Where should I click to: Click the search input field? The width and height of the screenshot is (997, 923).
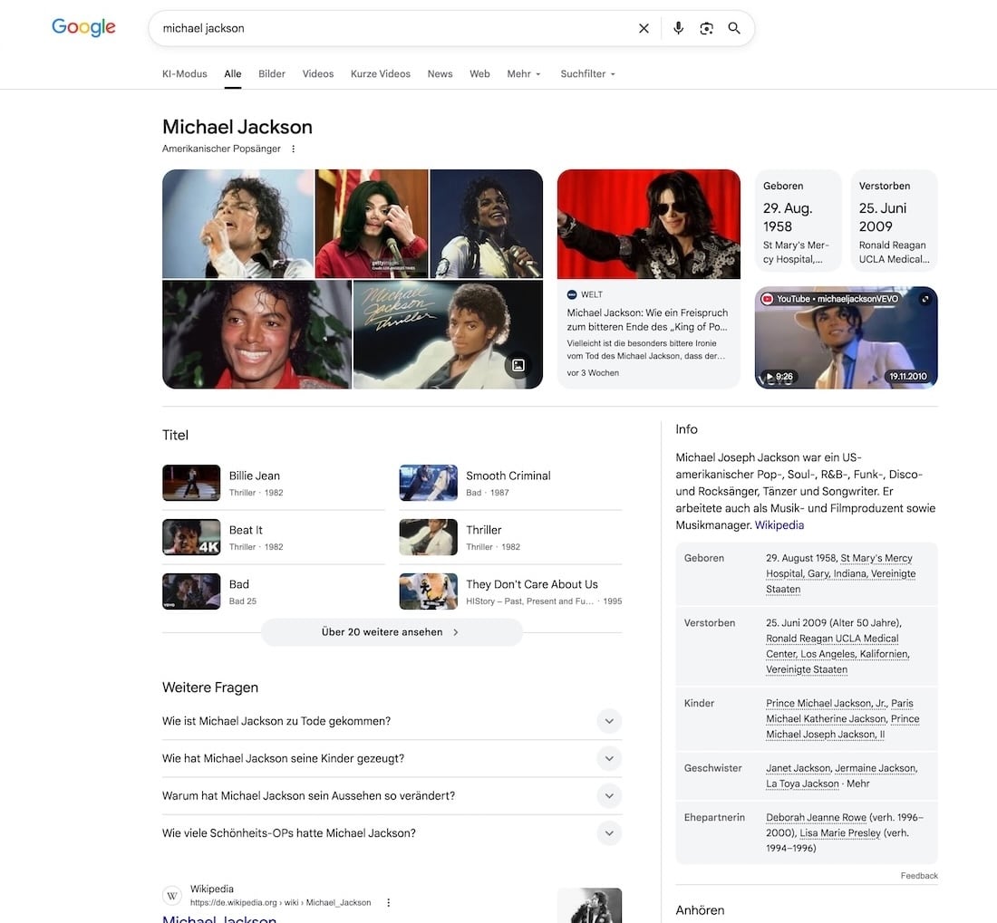coord(394,29)
